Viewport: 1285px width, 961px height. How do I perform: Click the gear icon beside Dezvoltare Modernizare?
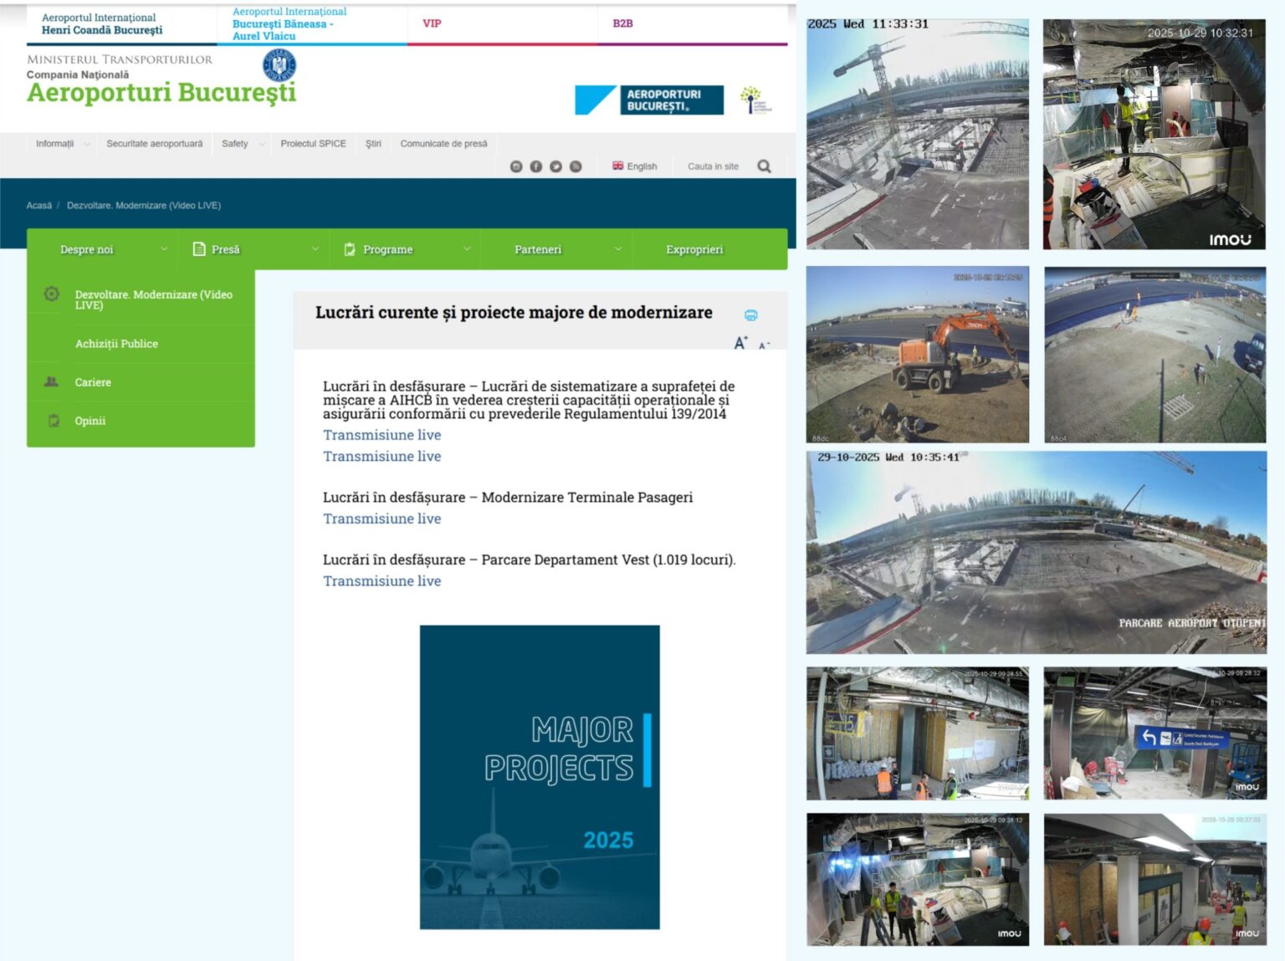[51, 293]
